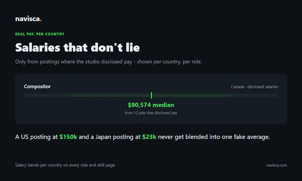Click the Compositor role title
Screen dimensions: 302x181
point(37,87)
